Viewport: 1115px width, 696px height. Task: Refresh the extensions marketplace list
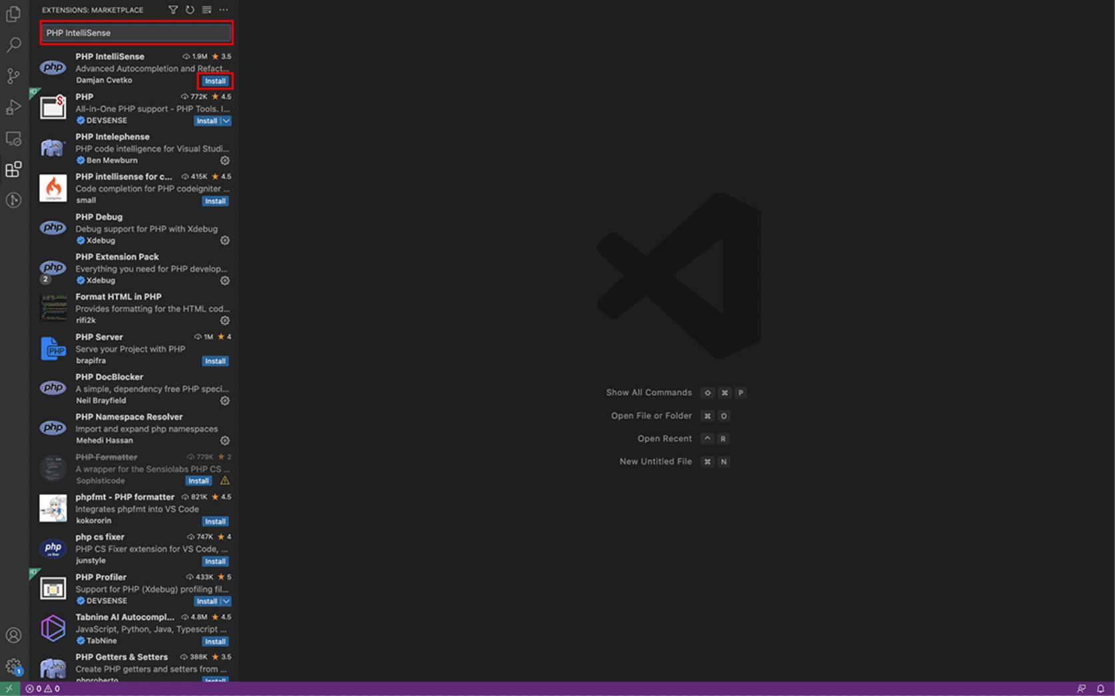point(190,10)
